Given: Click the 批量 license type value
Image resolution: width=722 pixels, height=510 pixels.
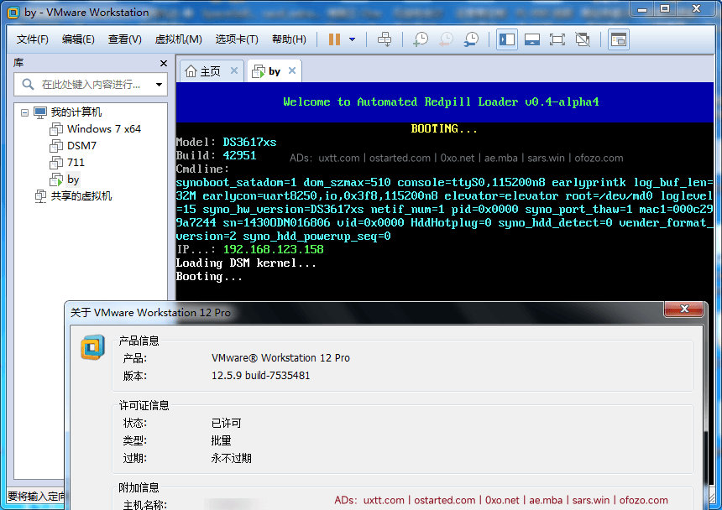Looking at the screenshot, I should pyautogui.click(x=221, y=440).
